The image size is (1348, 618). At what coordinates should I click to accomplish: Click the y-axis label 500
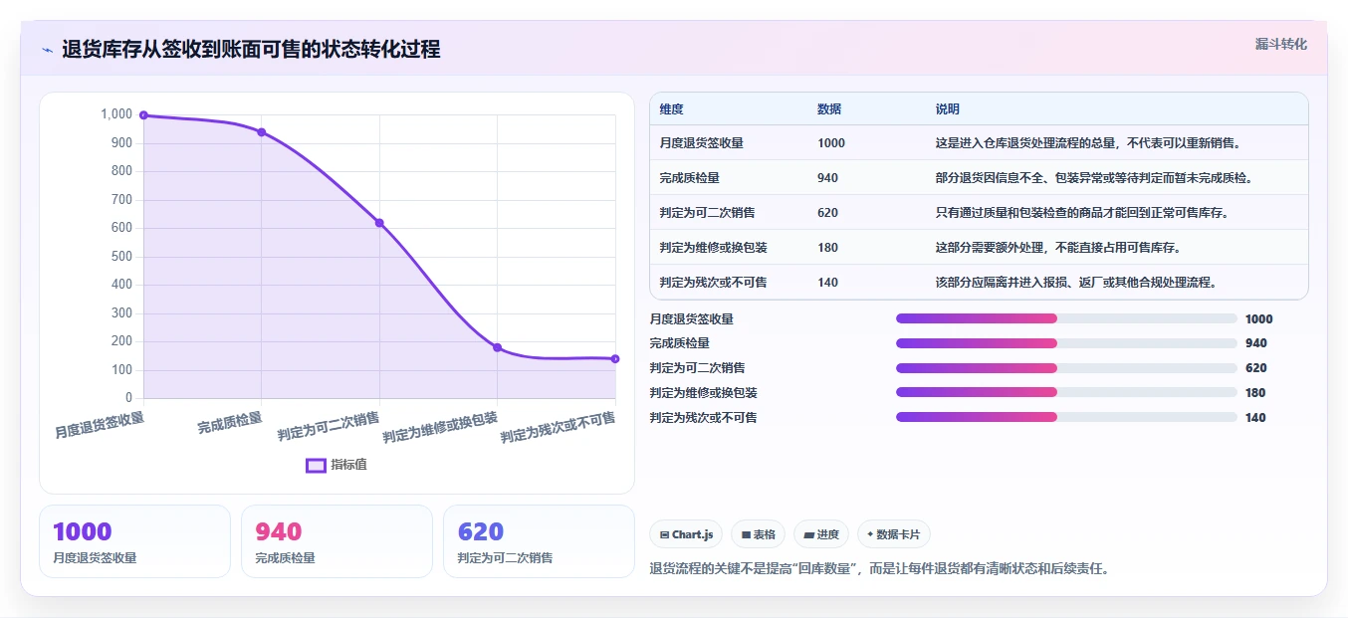coord(121,257)
